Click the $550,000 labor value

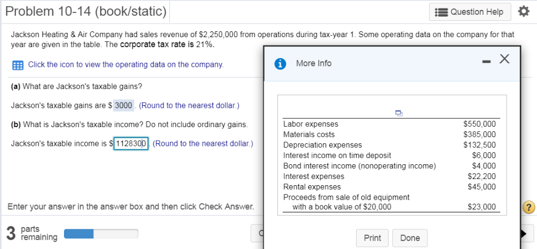(479, 124)
